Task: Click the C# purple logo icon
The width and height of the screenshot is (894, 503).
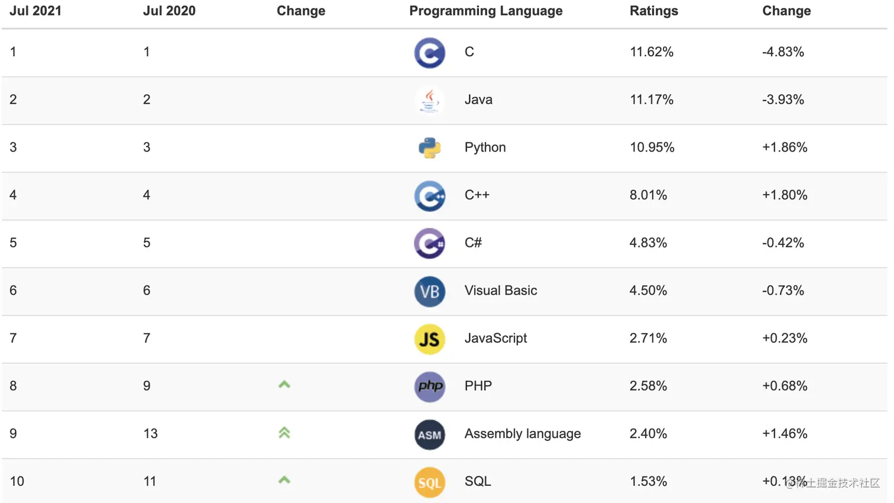Action: click(x=429, y=244)
